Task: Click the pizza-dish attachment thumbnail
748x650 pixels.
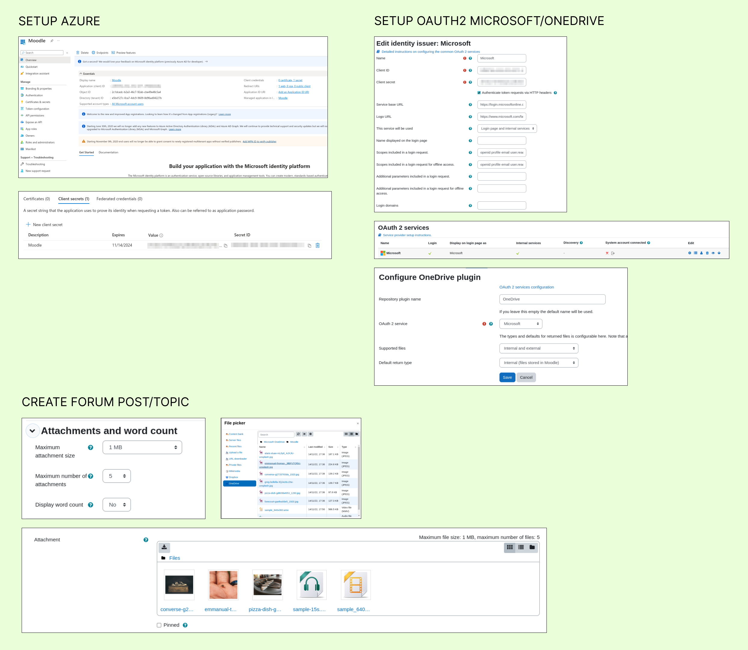Action: 267,584
